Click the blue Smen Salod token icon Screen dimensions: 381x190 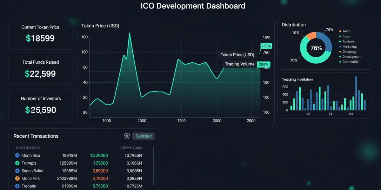(x=17, y=170)
